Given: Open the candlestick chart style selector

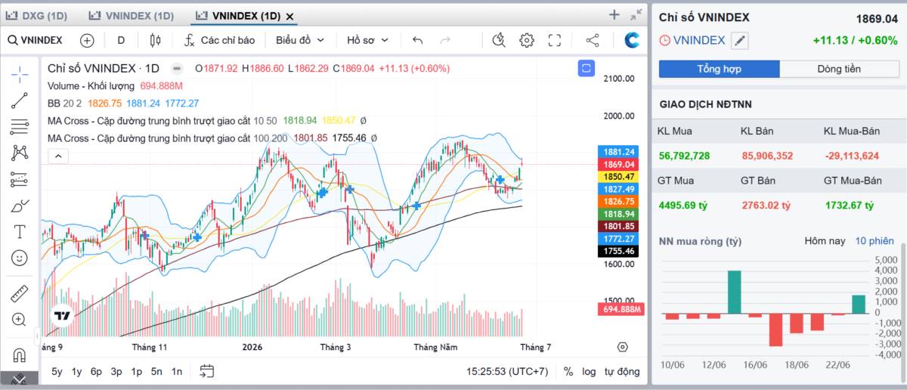Looking at the screenshot, I should coord(155,40).
